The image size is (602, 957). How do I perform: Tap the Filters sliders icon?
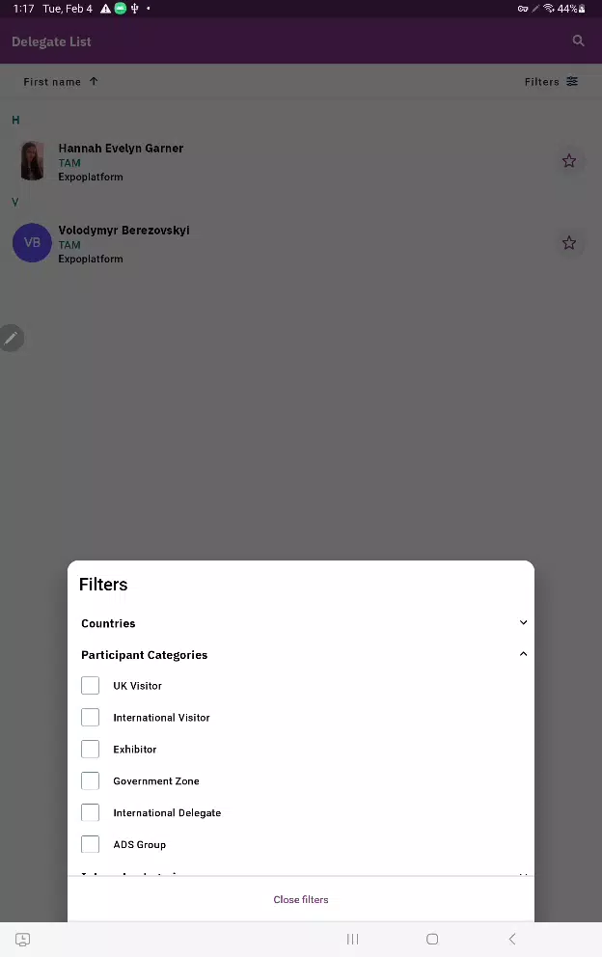point(572,81)
